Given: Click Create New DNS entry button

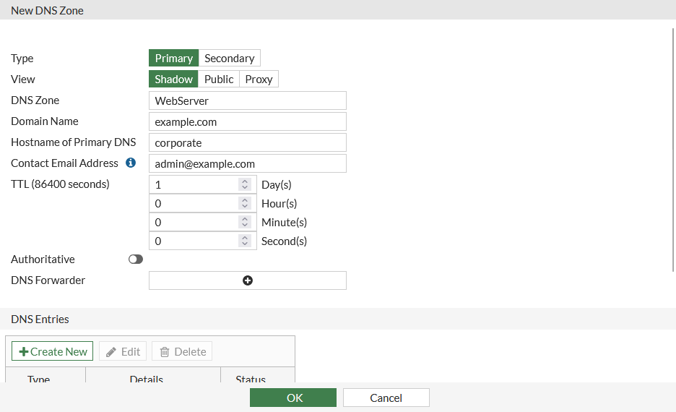Looking at the screenshot, I should (53, 351).
